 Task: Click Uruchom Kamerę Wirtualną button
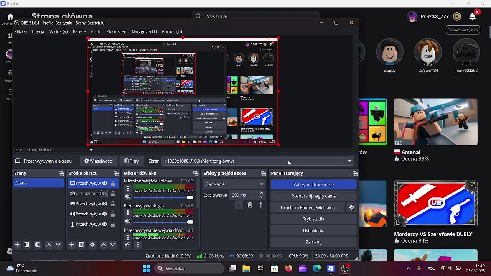308,207
